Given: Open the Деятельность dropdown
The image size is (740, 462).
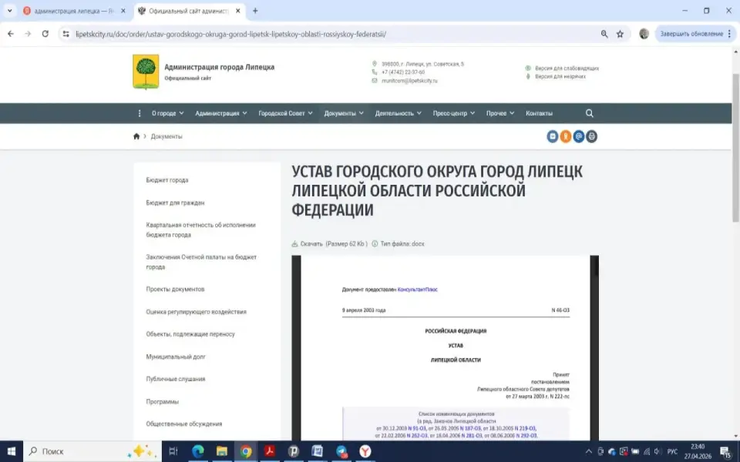Looking at the screenshot, I should pyautogui.click(x=395, y=112).
